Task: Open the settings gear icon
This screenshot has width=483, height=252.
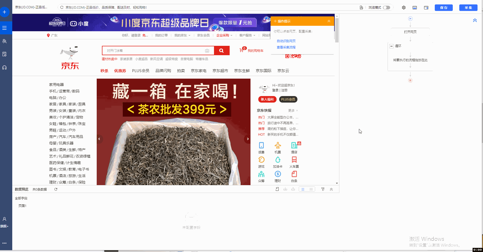Action: (x=404, y=8)
